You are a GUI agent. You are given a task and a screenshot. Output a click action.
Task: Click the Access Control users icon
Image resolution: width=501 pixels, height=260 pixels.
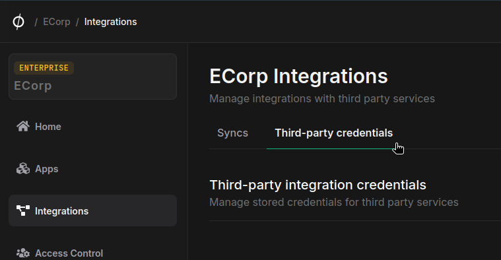coord(23,253)
